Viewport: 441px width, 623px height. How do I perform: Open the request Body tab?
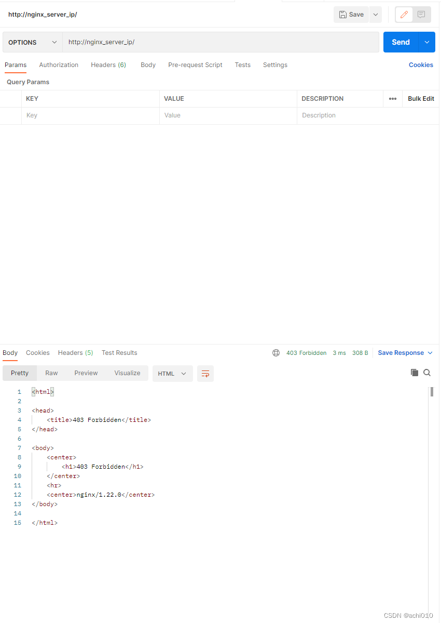[148, 65]
